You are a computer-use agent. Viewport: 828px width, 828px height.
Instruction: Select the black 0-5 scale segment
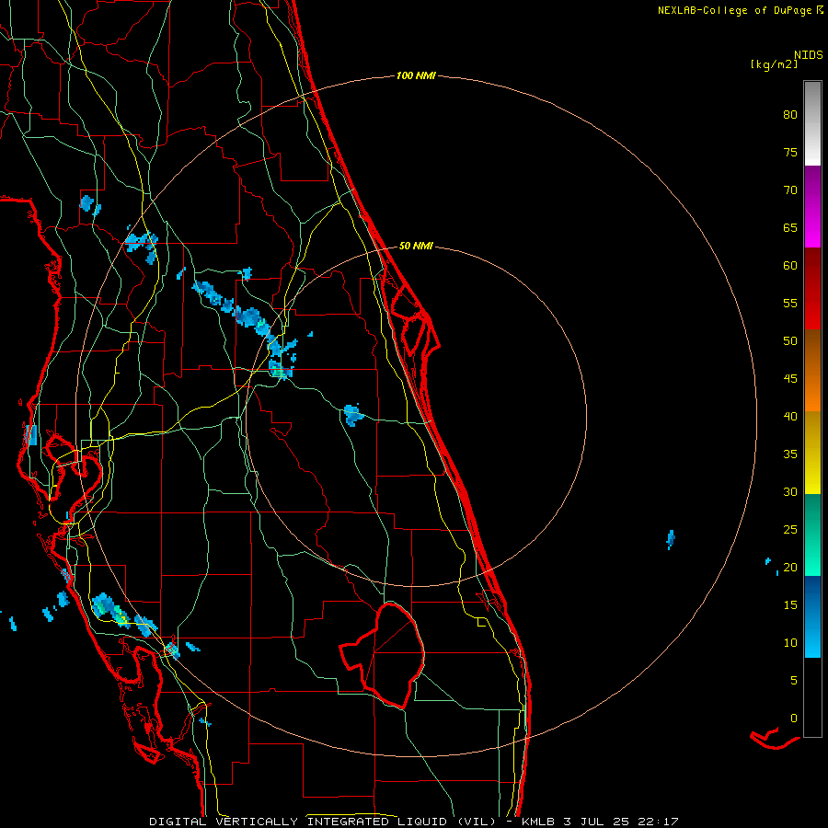pyautogui.click(x=812, y=697)
